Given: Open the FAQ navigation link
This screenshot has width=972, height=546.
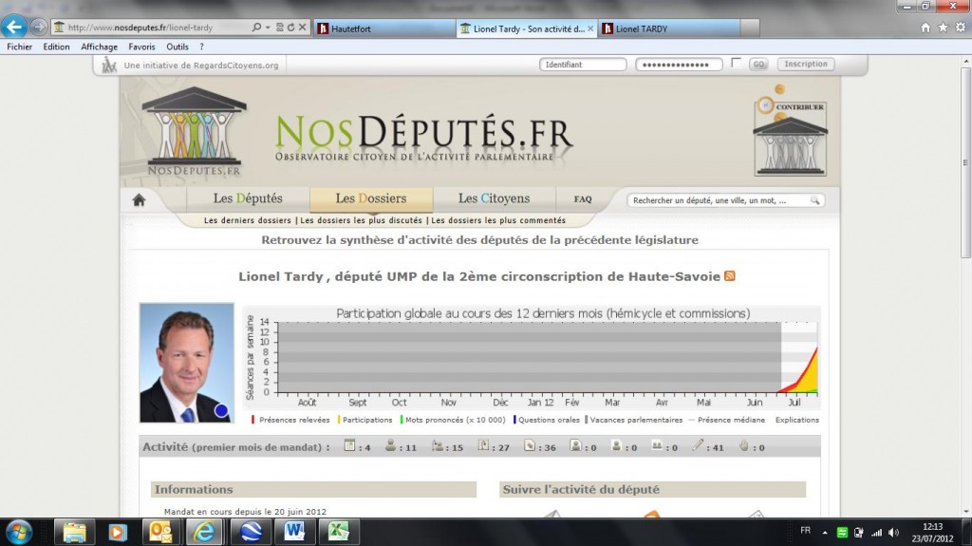Looking at the screenshot, I should 583,199.
